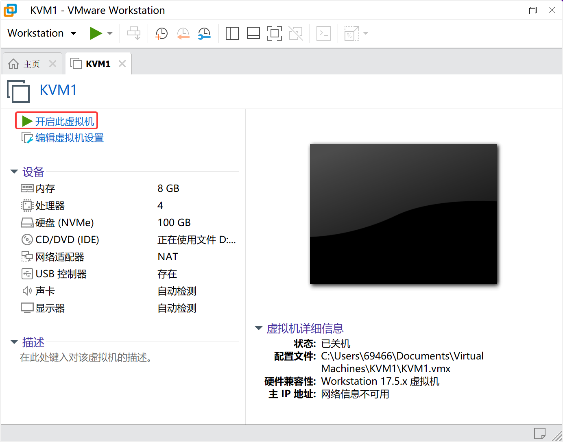Image resolution: width=563 pixels, height=442 pixels.
Task: Click the Unity mode icon
Action: (x=296, y=33)
